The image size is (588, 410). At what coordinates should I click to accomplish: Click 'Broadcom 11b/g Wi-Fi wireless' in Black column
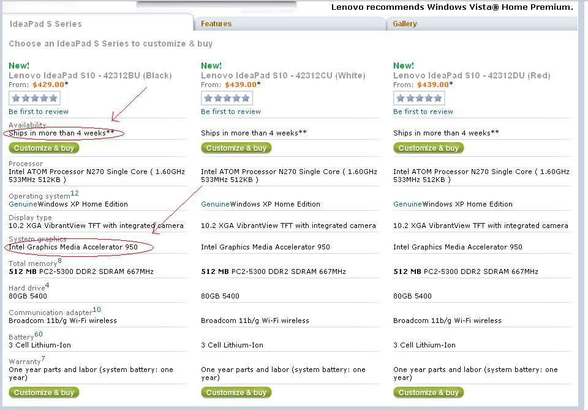[x=62, y=321]
